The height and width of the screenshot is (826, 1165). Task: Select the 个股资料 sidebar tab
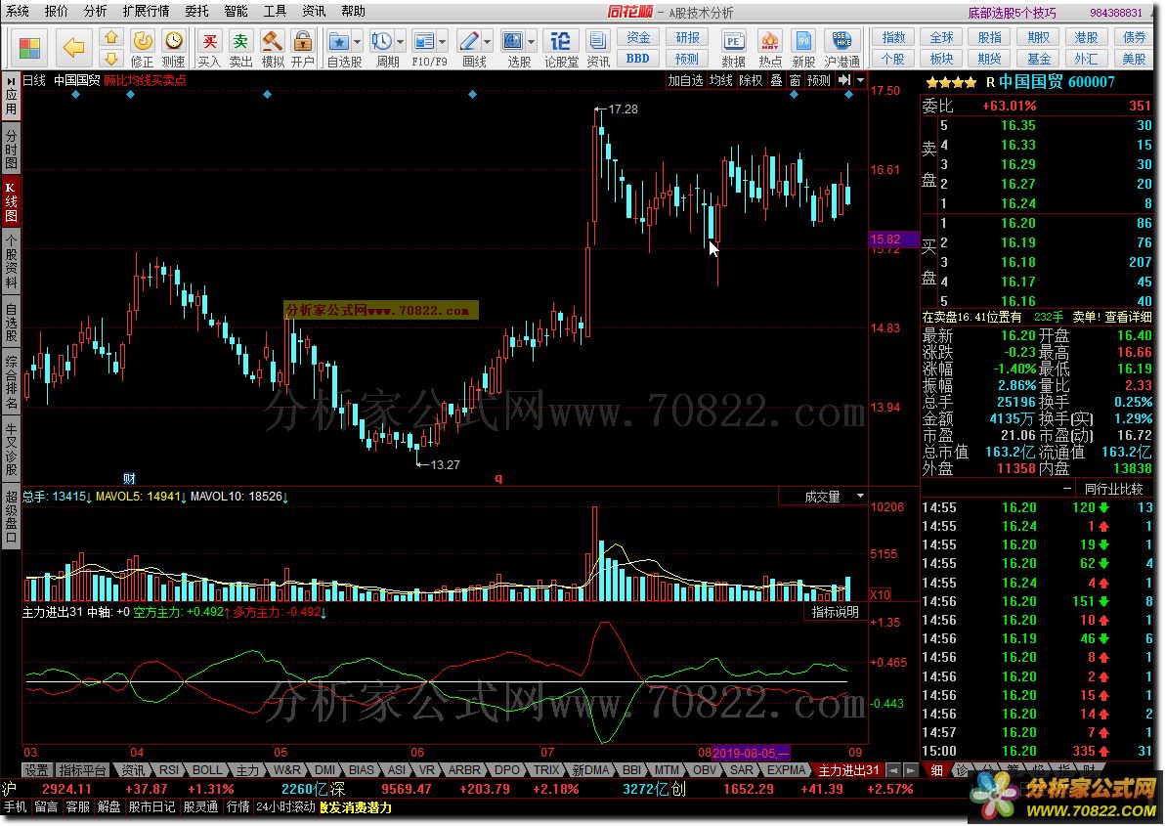[x=11, y=261]
